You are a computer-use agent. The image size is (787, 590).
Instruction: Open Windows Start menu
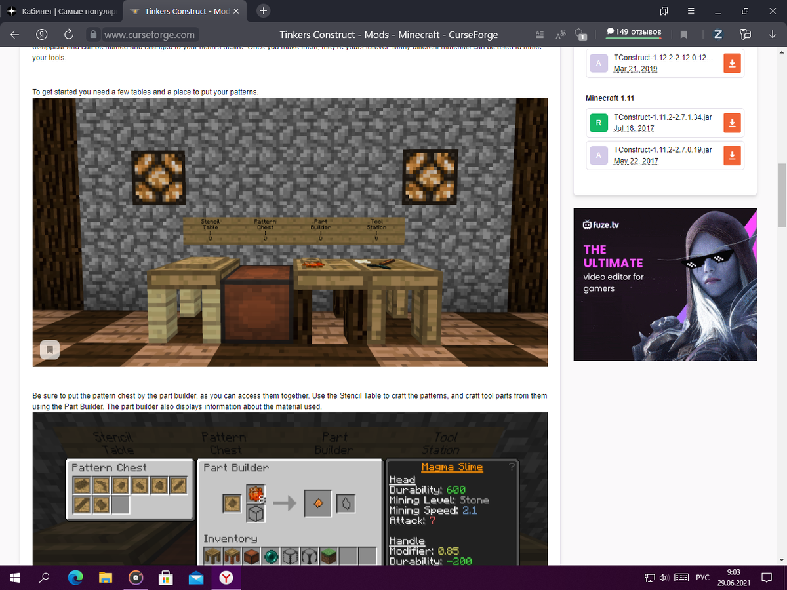(14, 578)
